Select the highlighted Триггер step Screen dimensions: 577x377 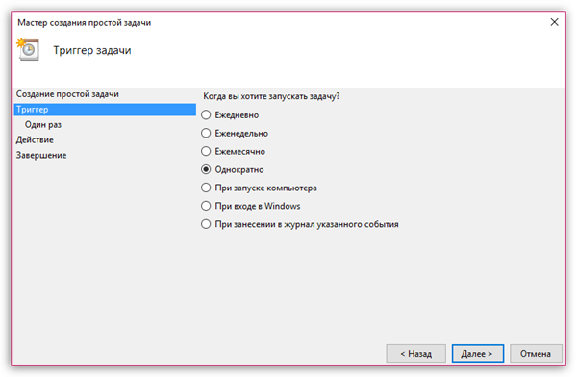(x=105, y=110)
